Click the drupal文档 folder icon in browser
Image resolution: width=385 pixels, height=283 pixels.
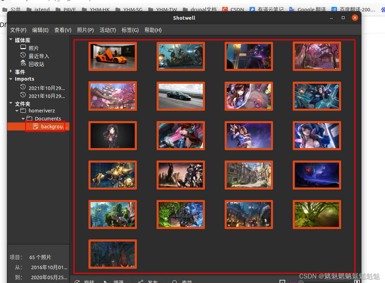pyautogui.click(x=185, y=10)
